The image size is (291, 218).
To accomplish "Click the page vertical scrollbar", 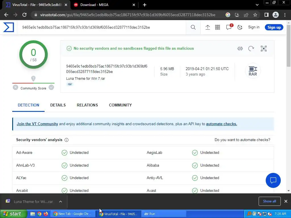I will coord(288,46).
